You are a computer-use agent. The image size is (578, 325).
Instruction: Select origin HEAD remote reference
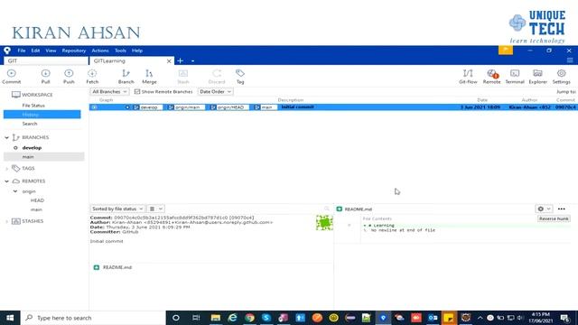(x=37, y=200)
